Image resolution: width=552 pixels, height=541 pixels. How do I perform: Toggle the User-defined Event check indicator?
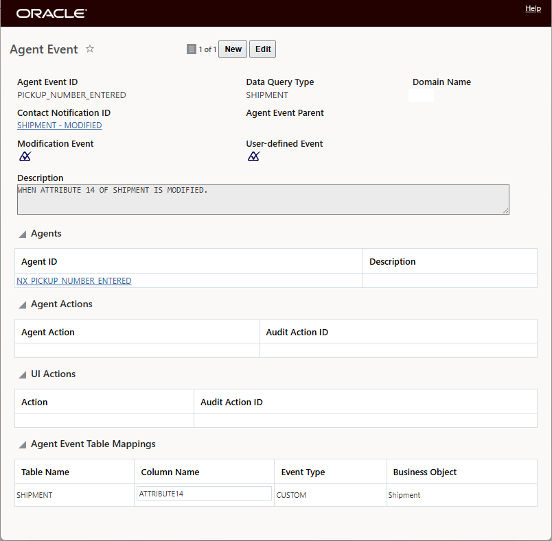pos(254,156)
